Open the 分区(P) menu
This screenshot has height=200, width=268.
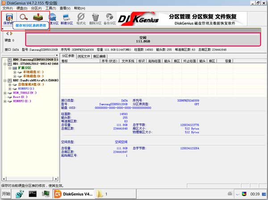tap(36, 8)
